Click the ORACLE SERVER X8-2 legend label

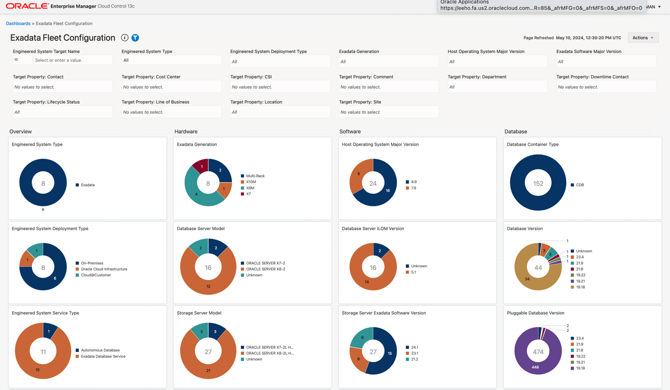266,269
